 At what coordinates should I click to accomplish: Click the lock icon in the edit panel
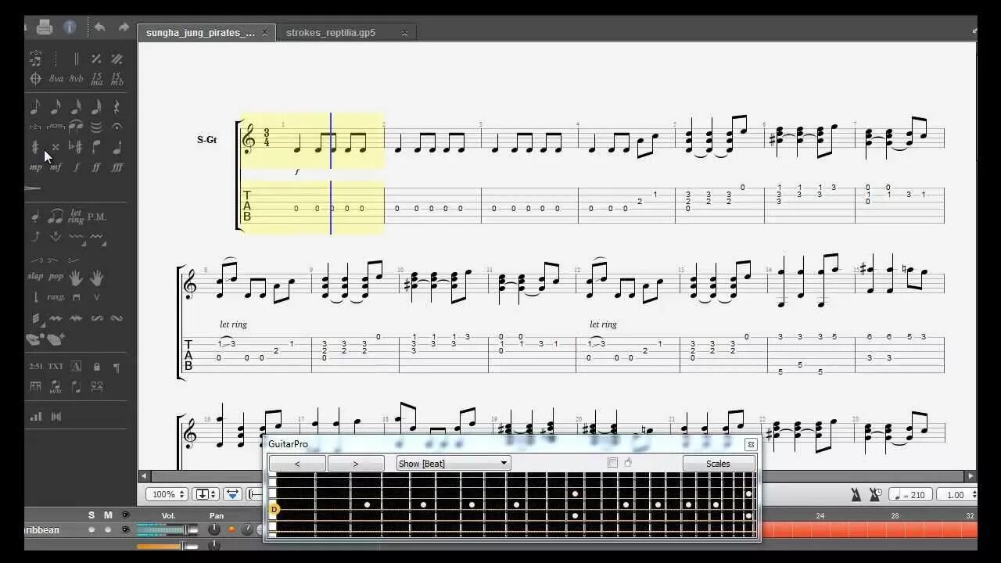click(x=96, y=366)
